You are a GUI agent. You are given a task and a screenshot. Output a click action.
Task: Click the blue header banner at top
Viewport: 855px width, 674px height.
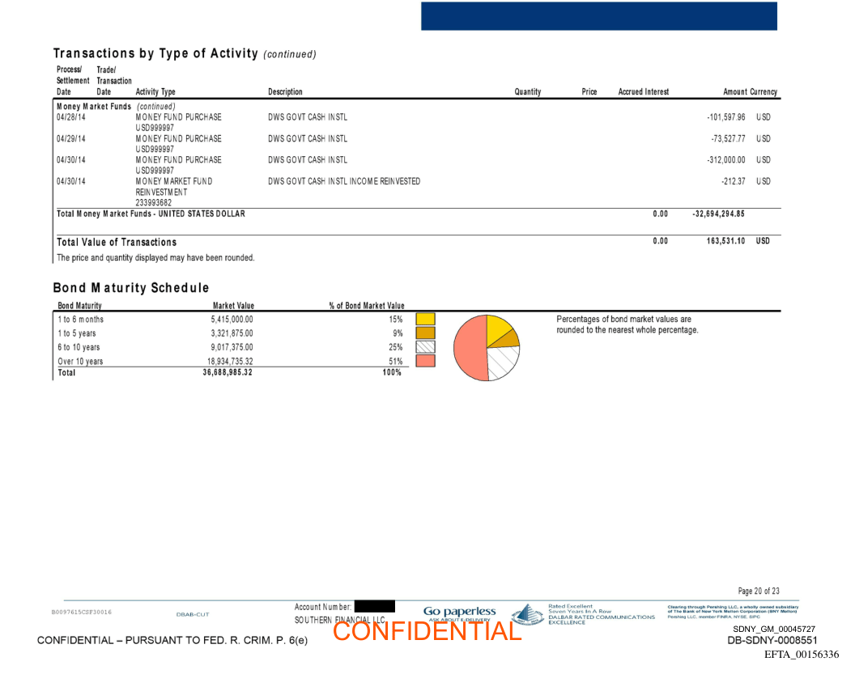pos(598,16)
